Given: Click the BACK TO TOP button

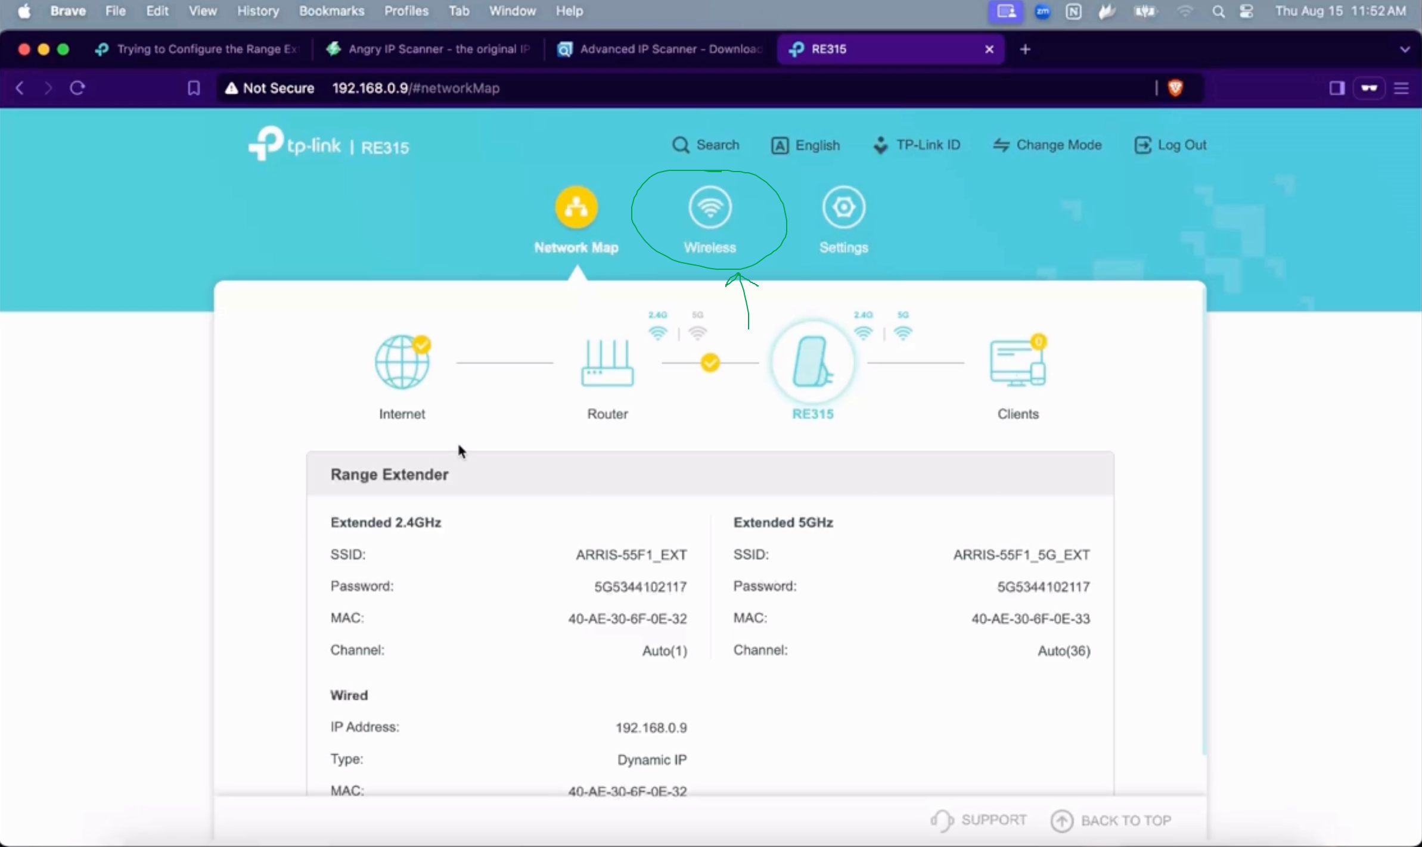Looking at the screenshot, I should (x=1111, y=820).
